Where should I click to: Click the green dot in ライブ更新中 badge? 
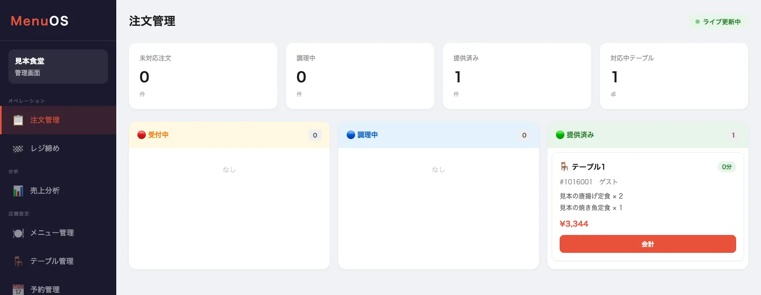[x=698, y=22]
